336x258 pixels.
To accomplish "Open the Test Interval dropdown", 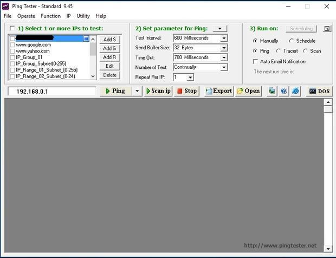I will [224, 38].
